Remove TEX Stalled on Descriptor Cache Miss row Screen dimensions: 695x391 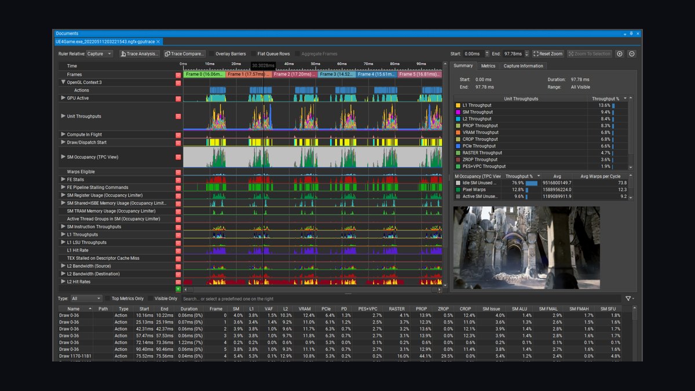coord(178,258)
